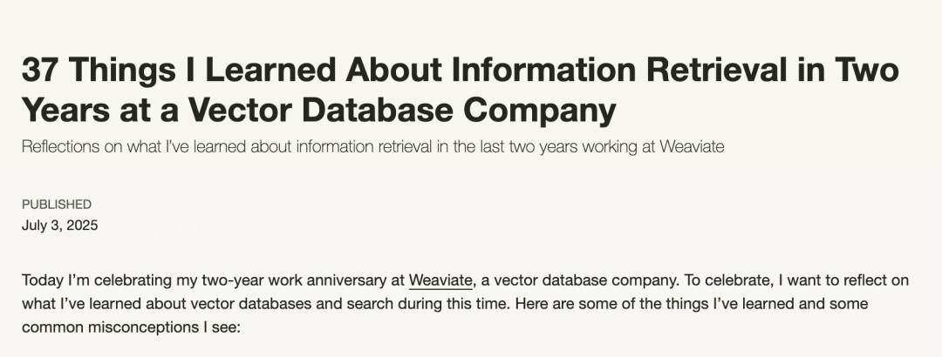Click the "PUBLISHED" label
This screenshot has height=357, width=942.
[x=57, y=205]
